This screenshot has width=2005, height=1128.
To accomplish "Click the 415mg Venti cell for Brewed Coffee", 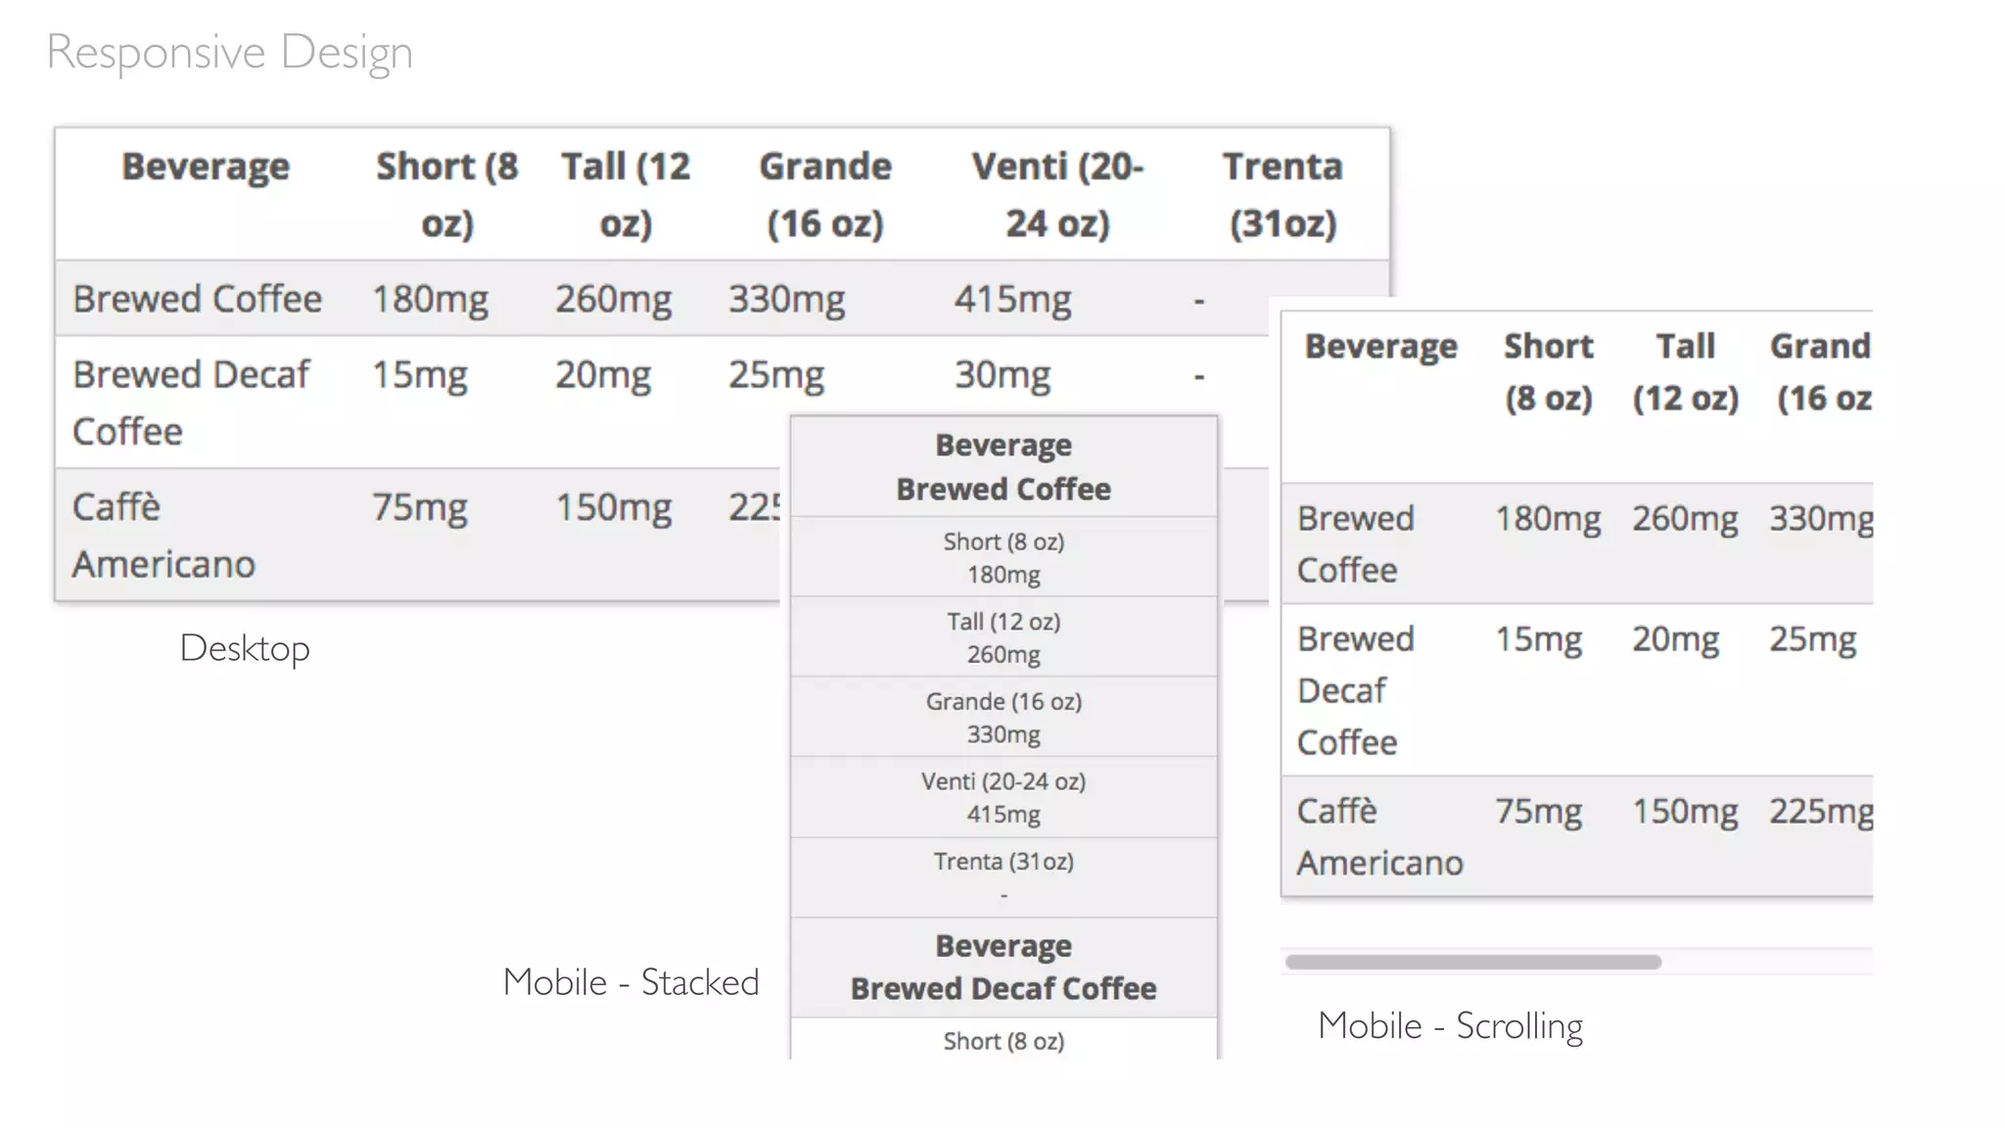I will point(1012,299).
